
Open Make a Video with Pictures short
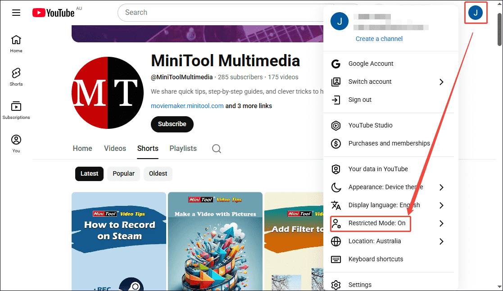215,241
